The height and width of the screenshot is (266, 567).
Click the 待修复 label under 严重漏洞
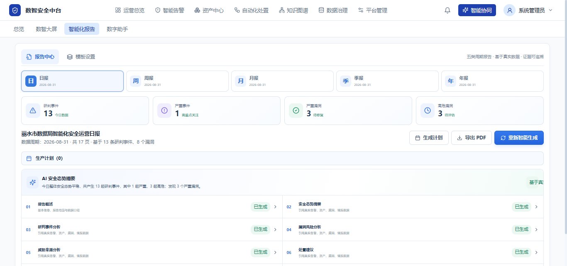[318, 115]
